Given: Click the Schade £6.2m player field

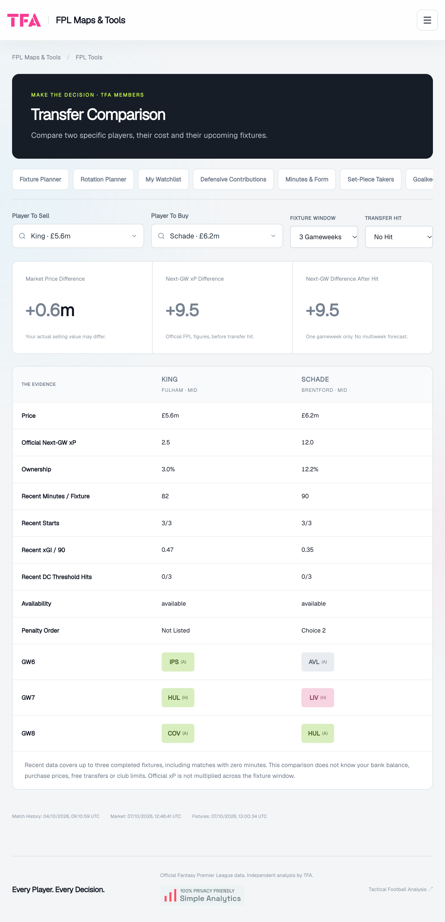Looking at the screenshot, I should tap(217, 236).
